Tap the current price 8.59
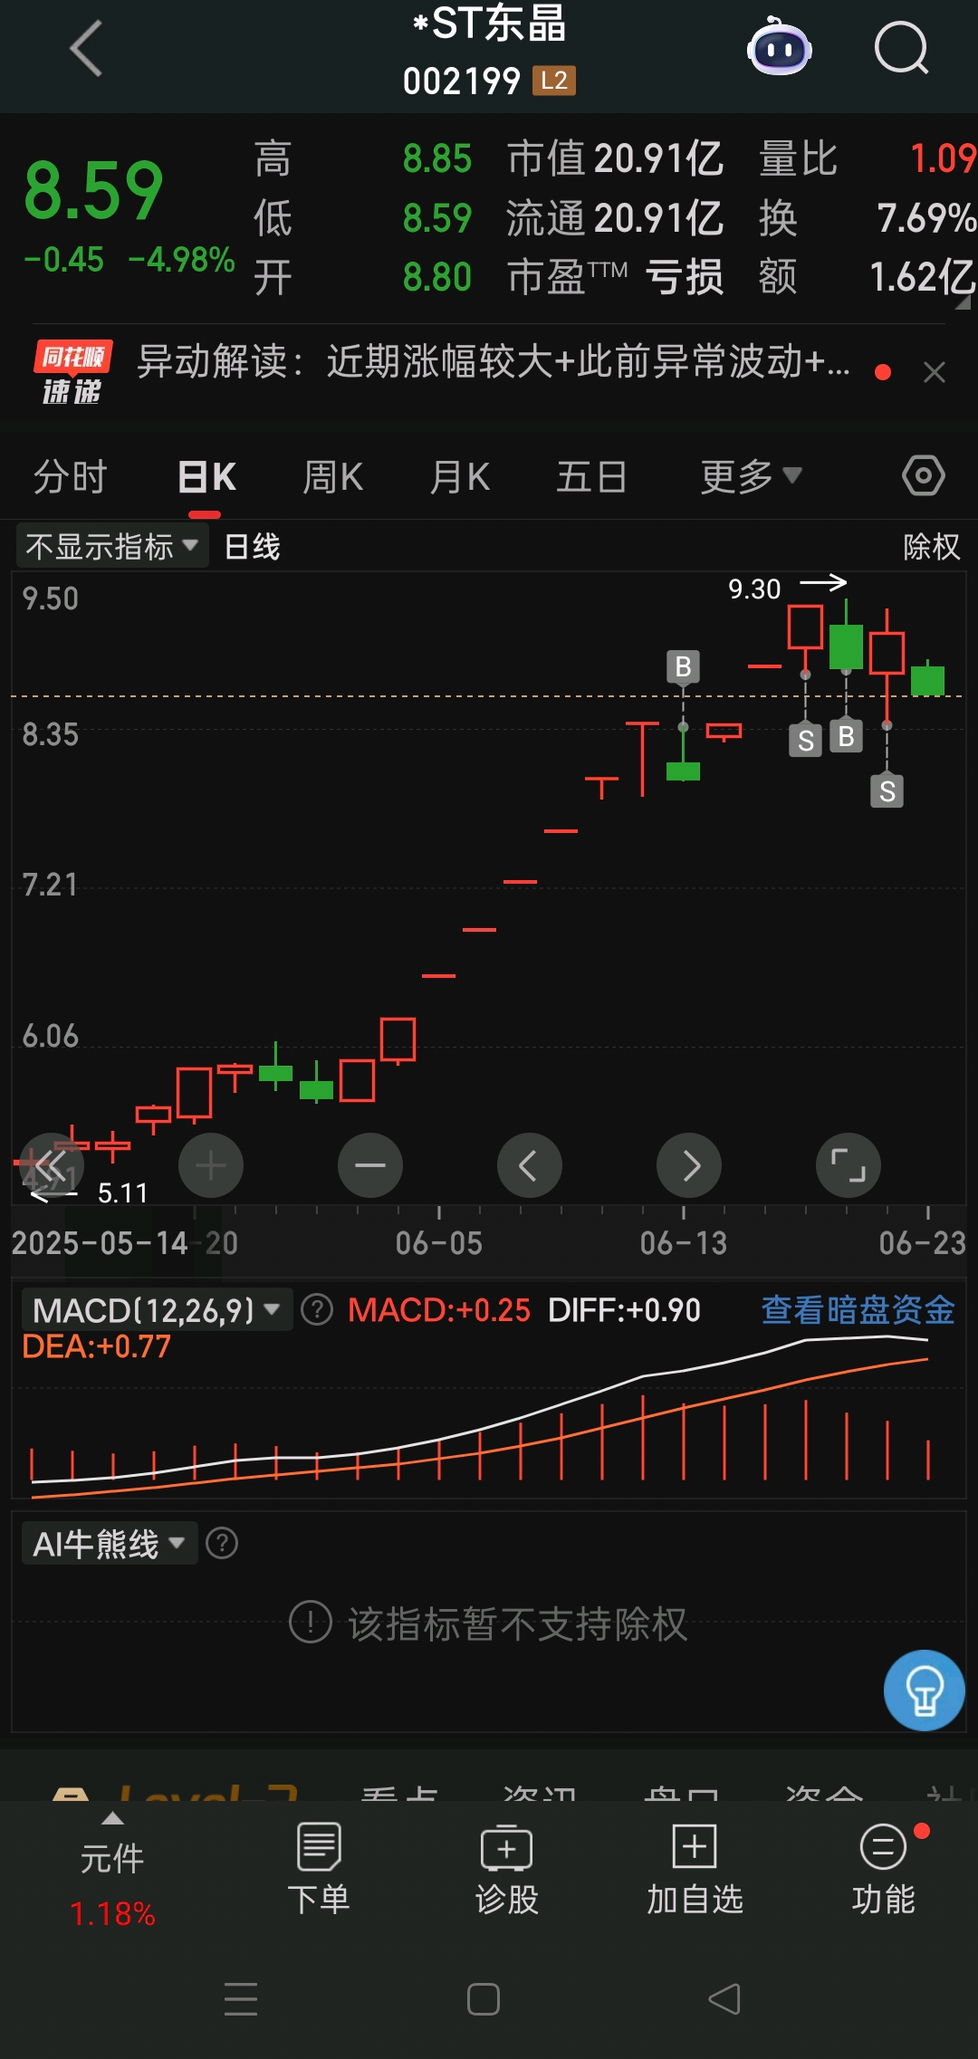The image size is (978, 2059). 93,191
